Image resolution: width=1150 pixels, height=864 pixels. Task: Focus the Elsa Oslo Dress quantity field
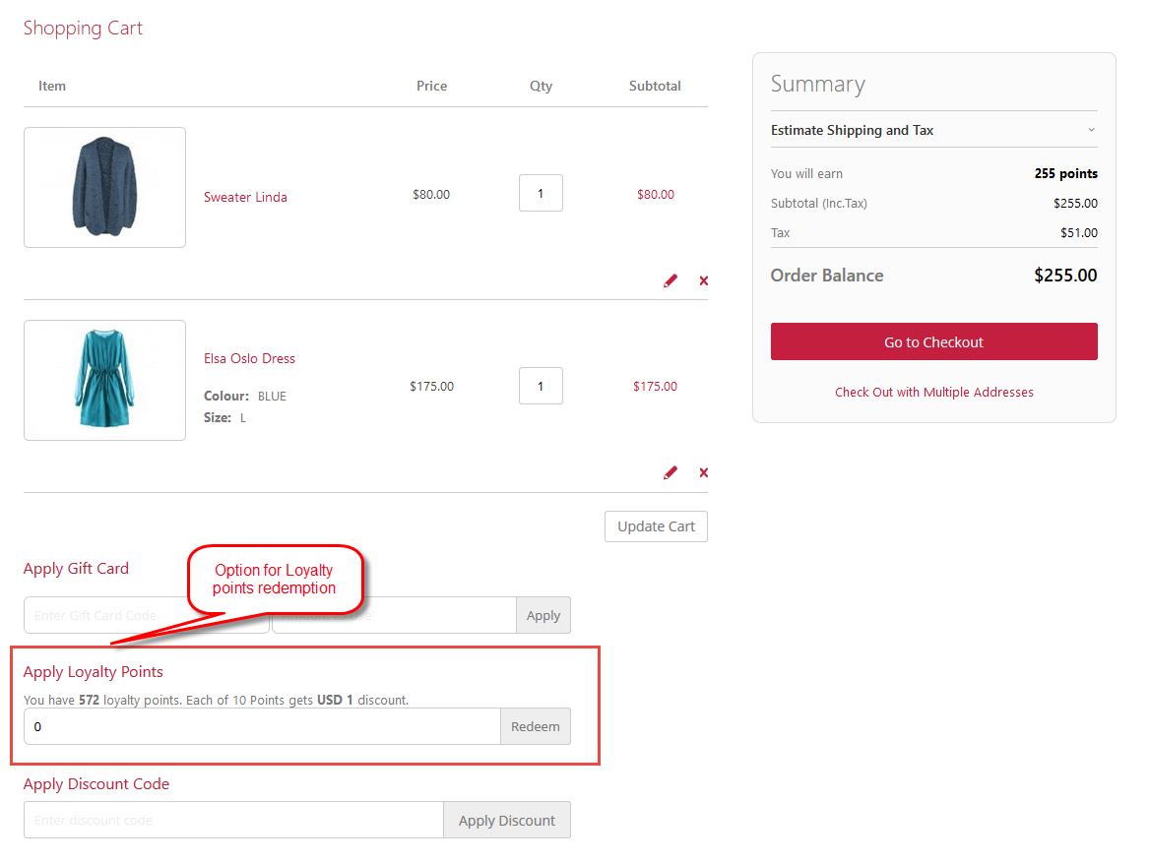pos(541,386)
